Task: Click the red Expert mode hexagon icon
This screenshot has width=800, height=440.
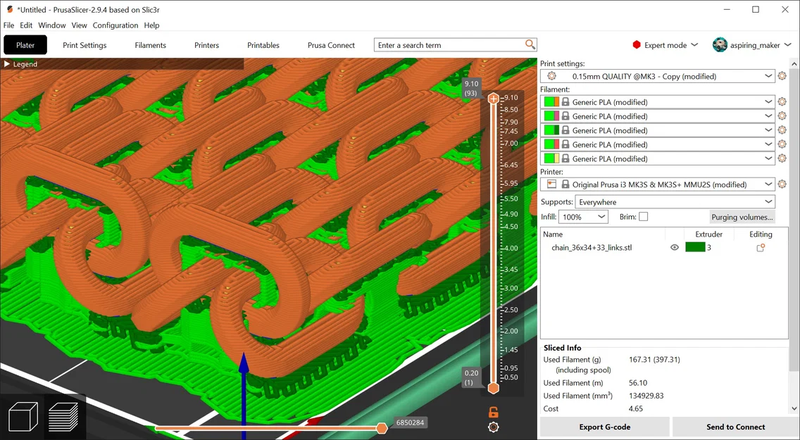Action: pyautogui.click(x=636, y=45)
